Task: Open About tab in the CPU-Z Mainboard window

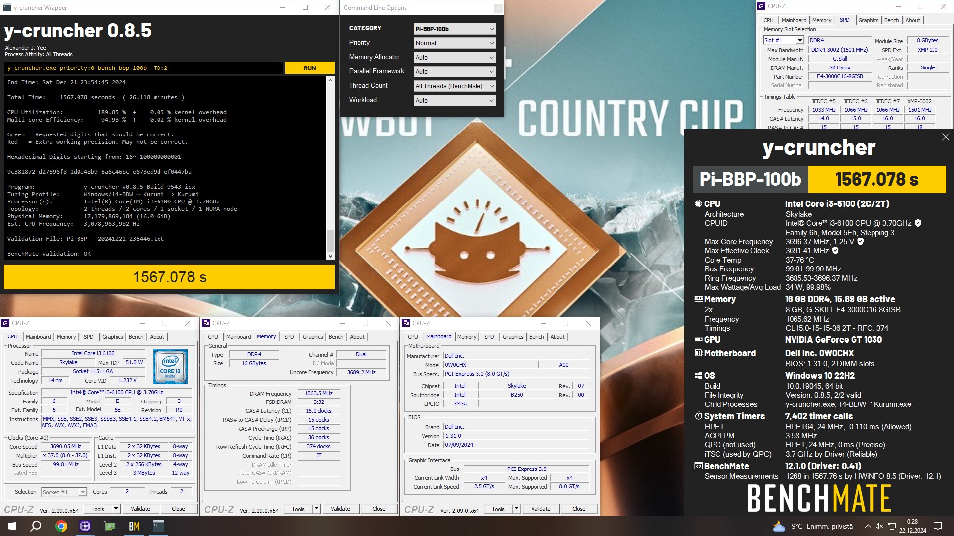Action: coord(557,337)
